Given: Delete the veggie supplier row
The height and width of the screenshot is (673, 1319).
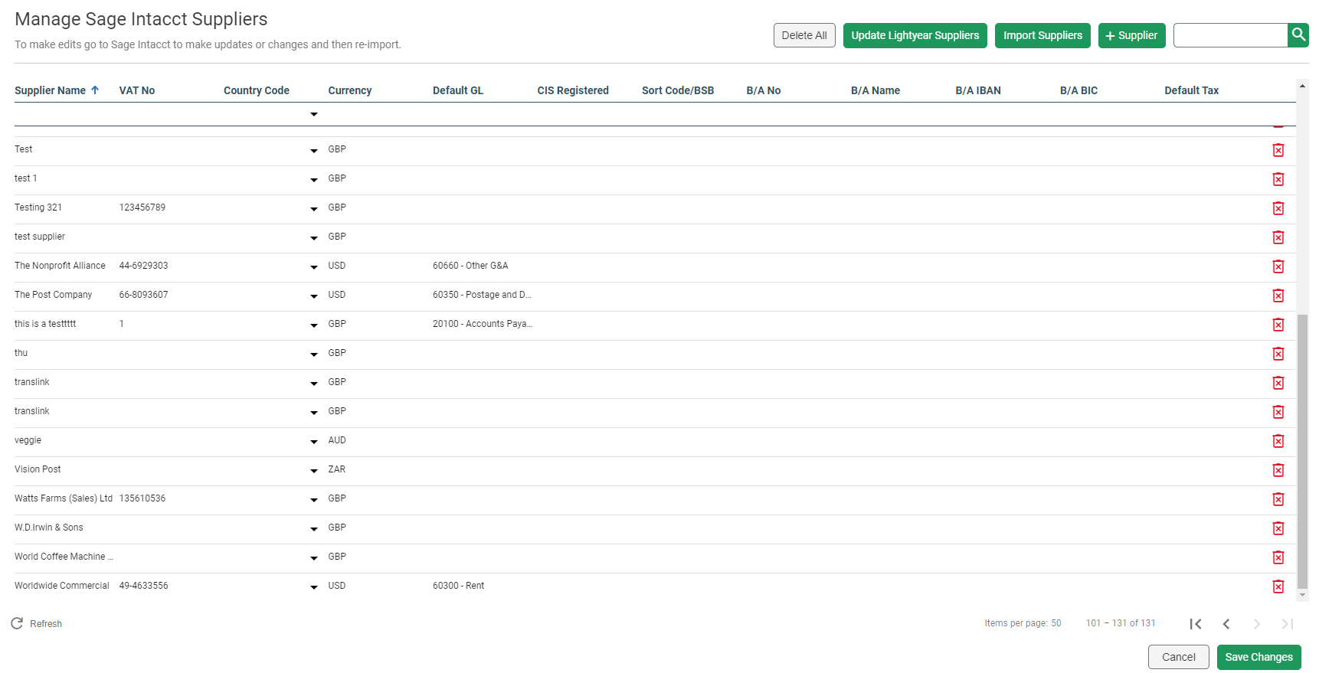Looking at the screenshot, I should 1278,441.
